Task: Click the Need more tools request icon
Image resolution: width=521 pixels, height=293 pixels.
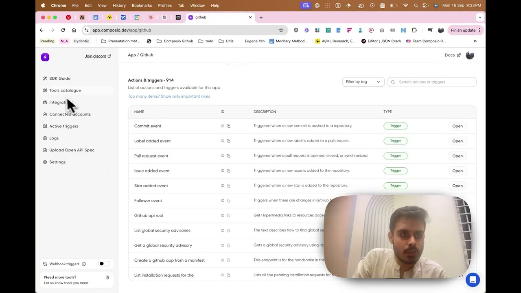Action: pyautogui.click(x=107, y=278)
